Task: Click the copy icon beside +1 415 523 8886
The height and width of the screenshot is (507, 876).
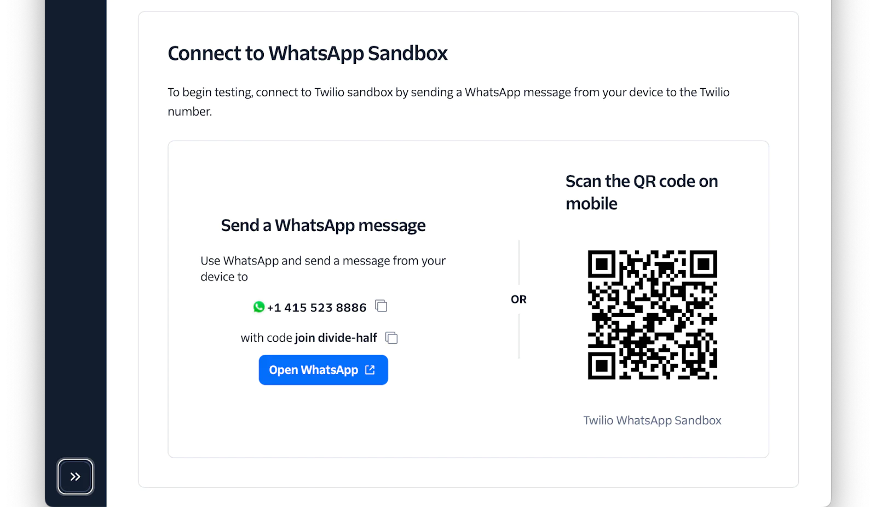Action: (381, 306)
